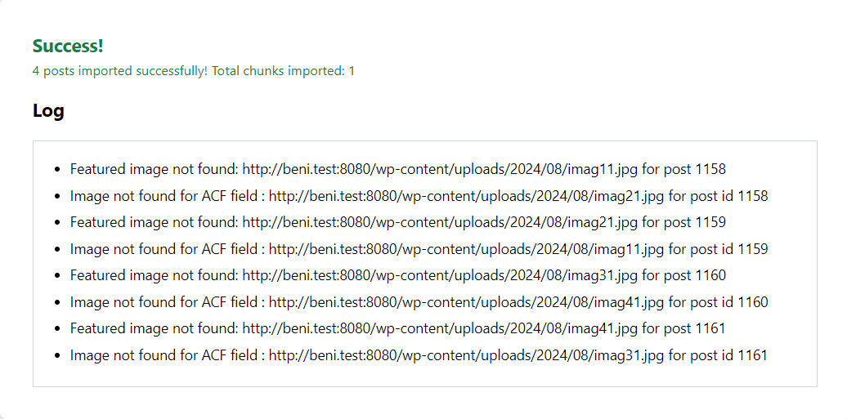Click "Featured image not found" text for post 1159
The image size is (847, 419).
154,222
